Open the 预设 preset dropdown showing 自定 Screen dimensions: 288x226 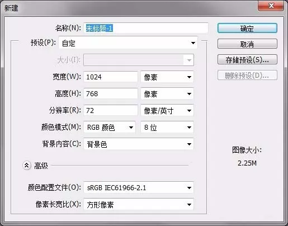[128, 43]
